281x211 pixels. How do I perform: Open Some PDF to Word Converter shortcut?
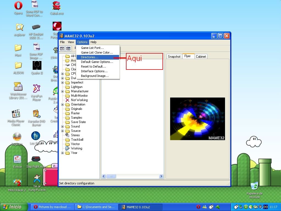click(x=34, y=9)
